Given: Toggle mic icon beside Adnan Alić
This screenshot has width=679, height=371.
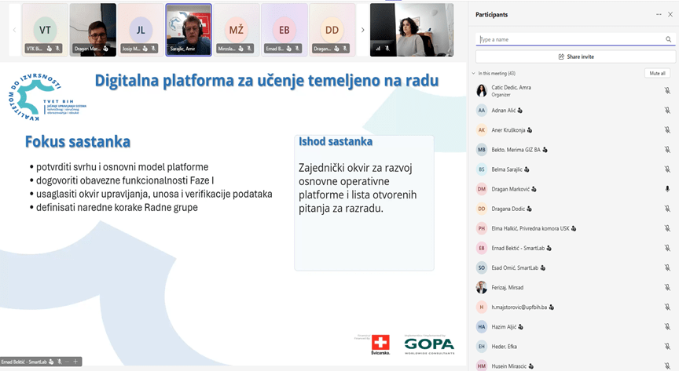Looking at the screenshot, I should 667,110.
